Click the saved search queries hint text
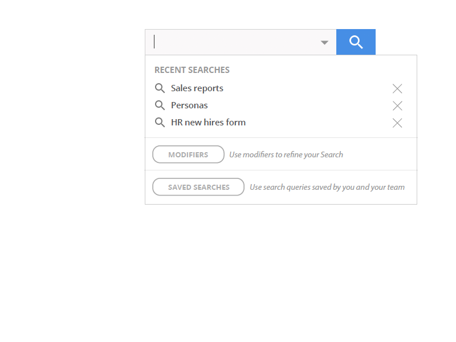Screen dimensions: 456x342 click(327, 187)
